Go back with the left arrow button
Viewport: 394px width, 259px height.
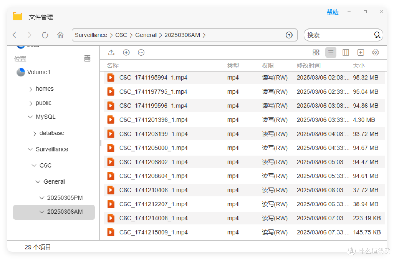pos(15,35)
